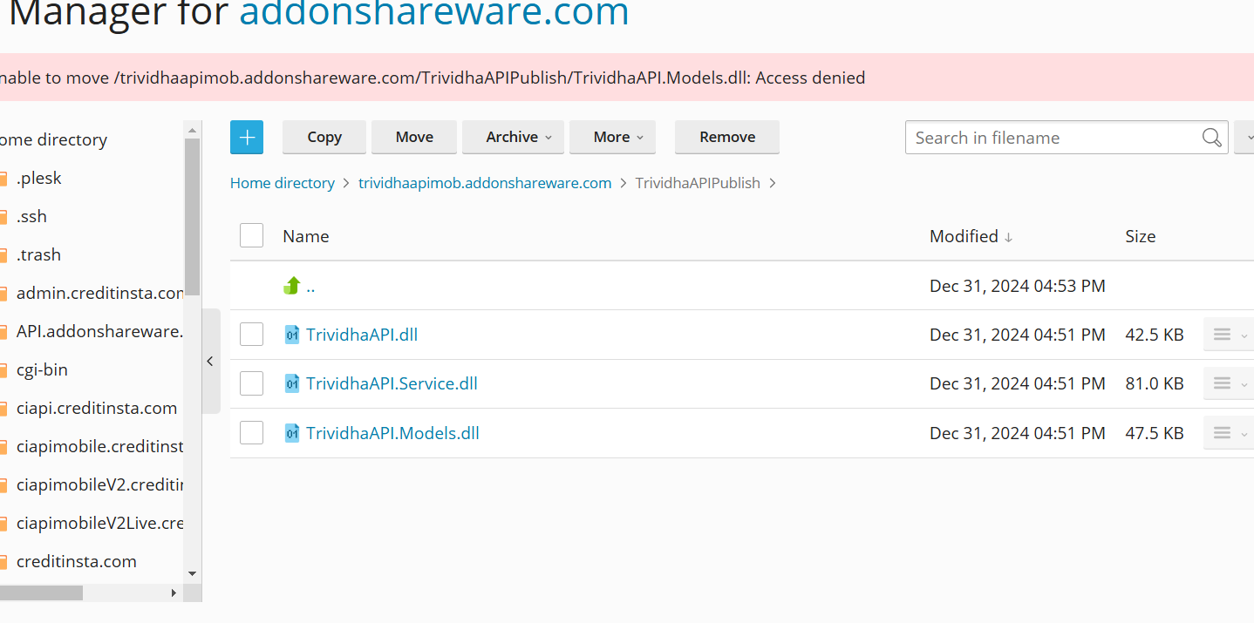Image resolution: width=1254 pixels, height=623 pixels.
Task: Click the search magnifier icon
Action: tap(1211, 138)
